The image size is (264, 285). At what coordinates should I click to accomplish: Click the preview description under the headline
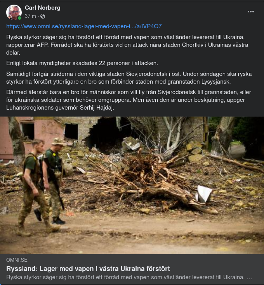pos(129,277)
